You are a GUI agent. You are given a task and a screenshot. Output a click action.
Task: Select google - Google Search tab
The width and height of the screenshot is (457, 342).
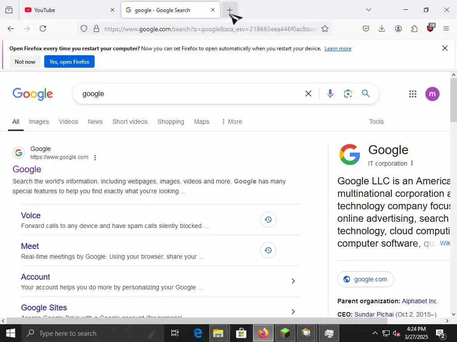point(170,10)
